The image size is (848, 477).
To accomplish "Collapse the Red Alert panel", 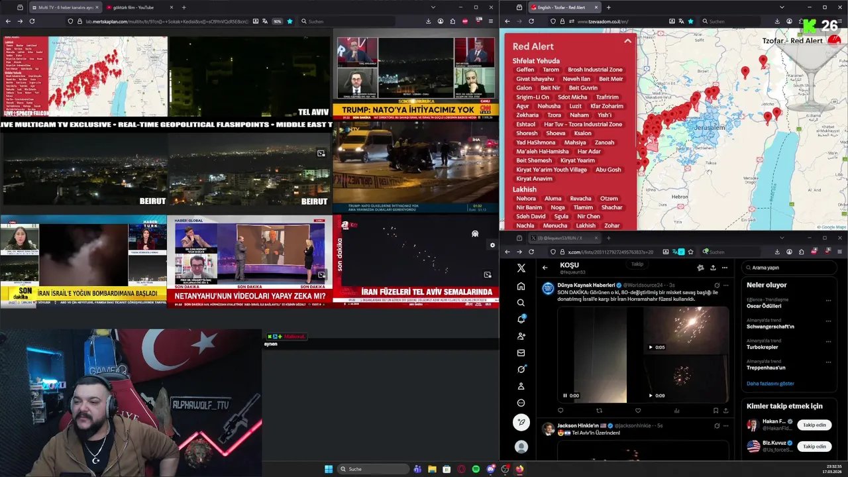I will tap(627, 41).
